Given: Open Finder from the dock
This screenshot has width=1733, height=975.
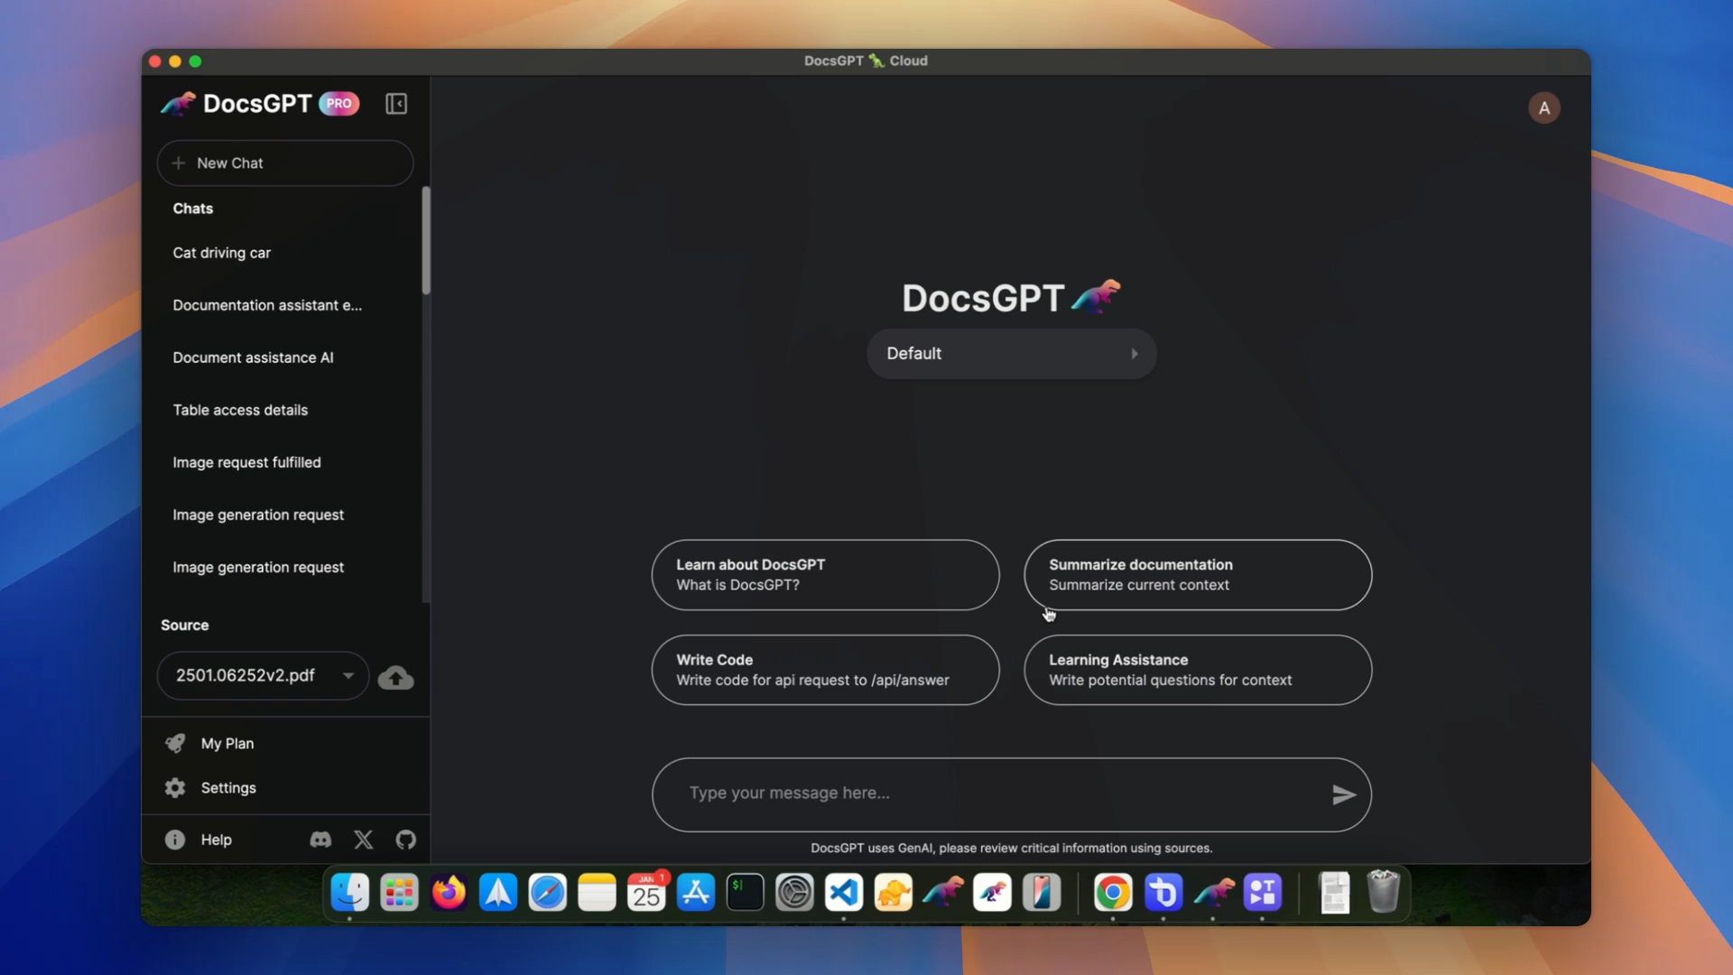Looking at the screenshot, I should point(349,893).
